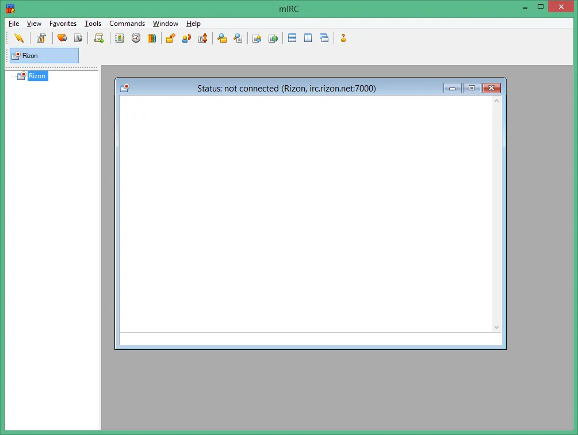Click the status window text input box
The width and height of the screenshot is (578, 435).
(311, 339)
